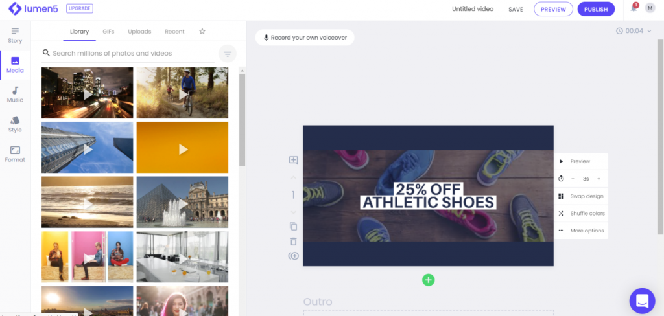The image size is (664, 316).
Task: Click the PUBLISH button
Action: click(596, 9)
